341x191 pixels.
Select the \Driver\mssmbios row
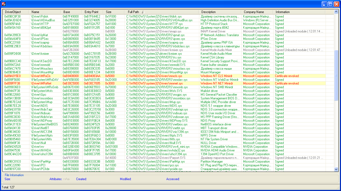click(x=164, y=98)
